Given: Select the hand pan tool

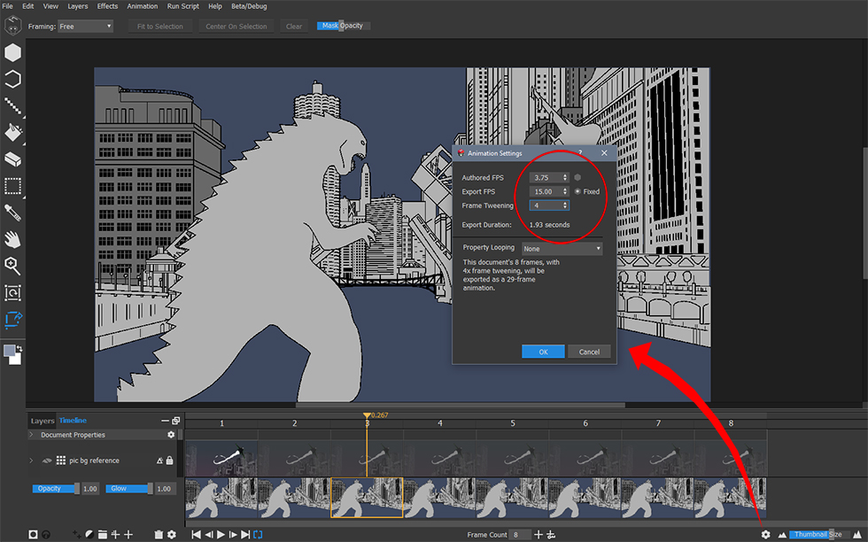Looking at the screenshot, I should coord(12,239).
